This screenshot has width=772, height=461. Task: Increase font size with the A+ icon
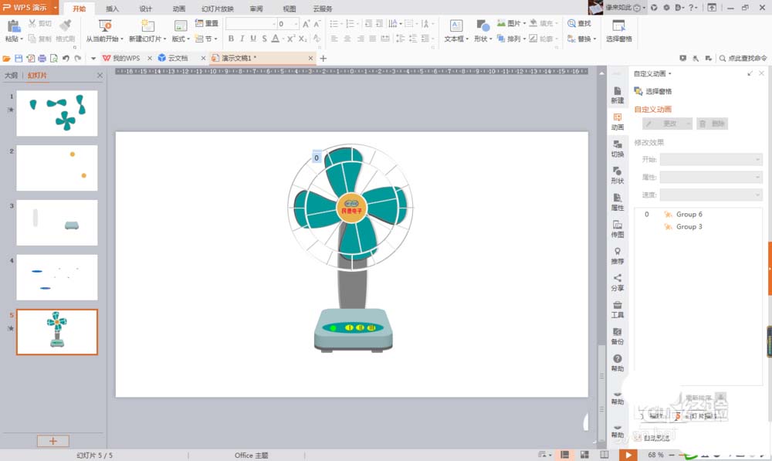(x=306, y=24)
